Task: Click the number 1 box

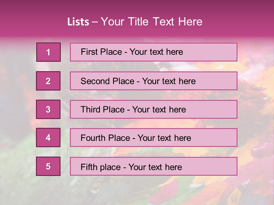Action: tap(49, 52)
